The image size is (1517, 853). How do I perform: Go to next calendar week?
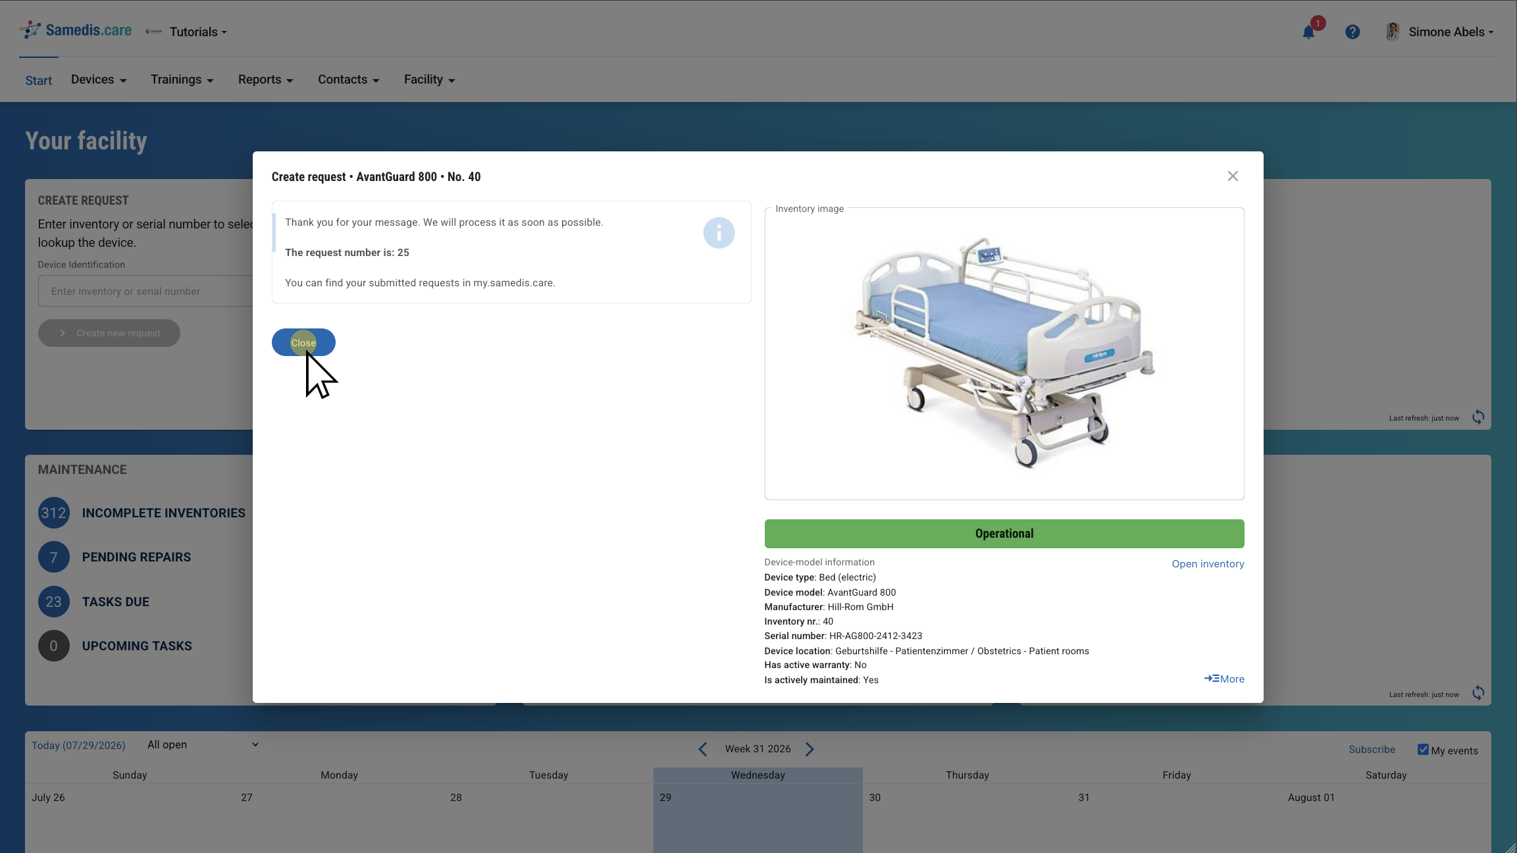pos(810,749)
